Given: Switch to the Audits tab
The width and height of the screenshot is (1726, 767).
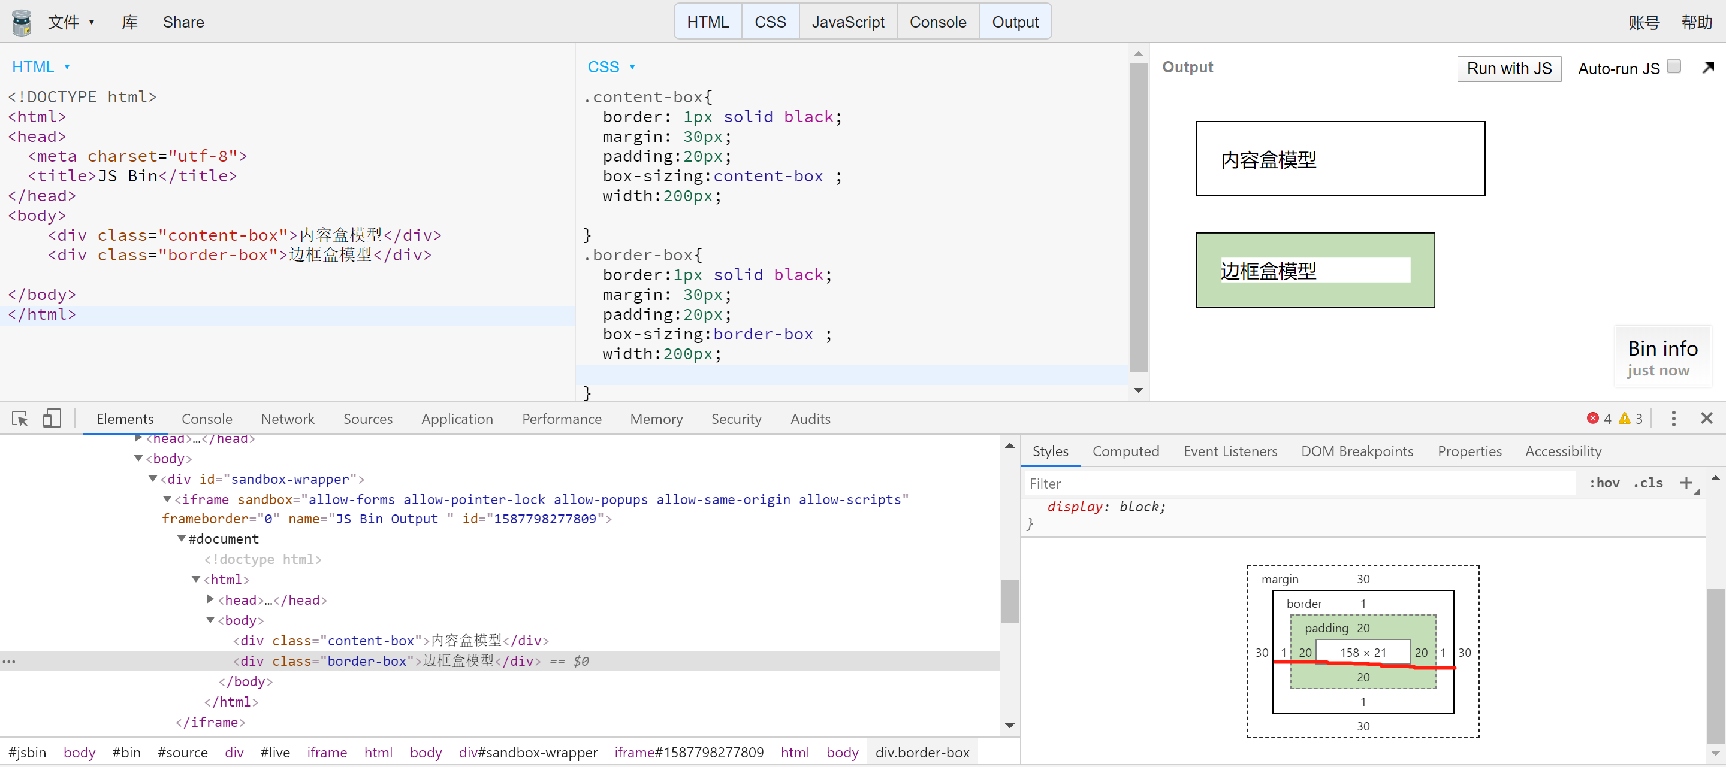Looking at the screenshot, I should (x=810, y=419).
